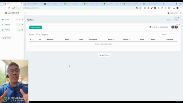Open the records-per-page dropdown showing 10
The image size is (183, 103).
(38, 35)
